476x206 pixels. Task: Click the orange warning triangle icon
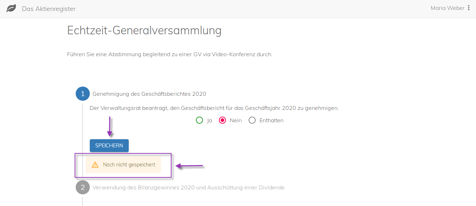(95, 165)
